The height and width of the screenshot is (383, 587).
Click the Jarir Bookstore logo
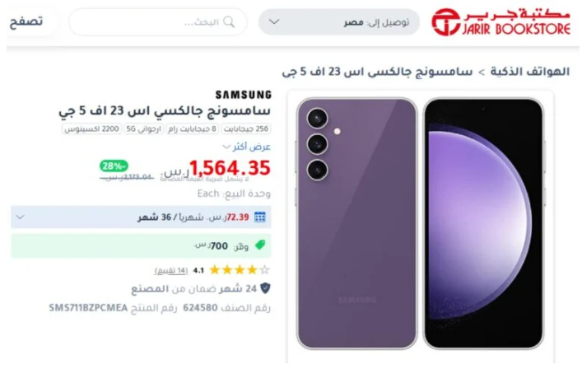point(501,22)
